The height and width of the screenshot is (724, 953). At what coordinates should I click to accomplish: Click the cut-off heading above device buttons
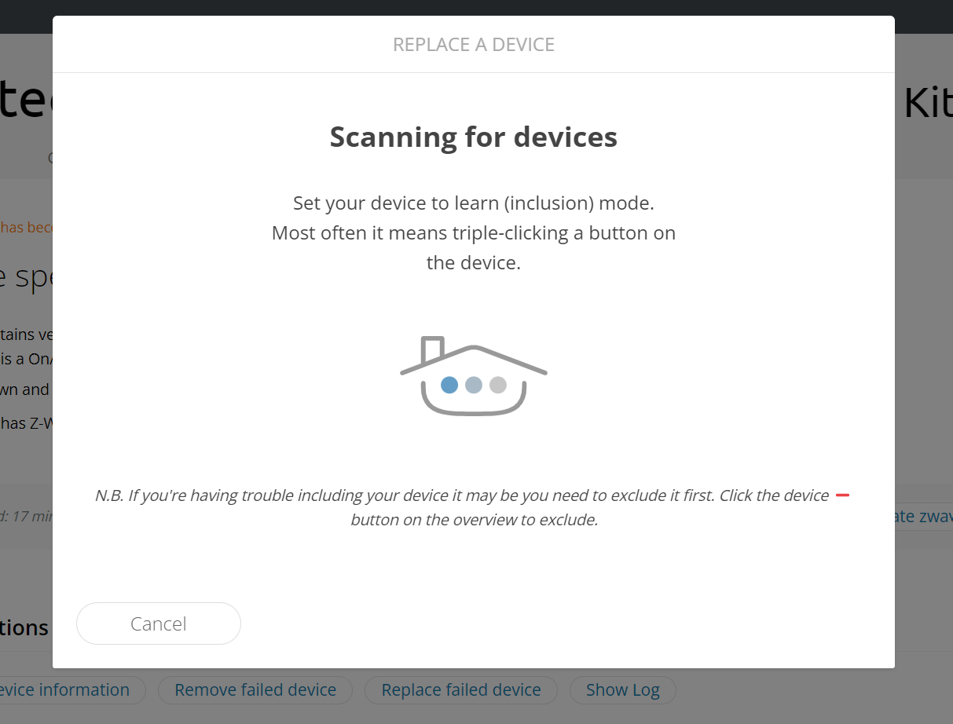[x=24, y=628]
